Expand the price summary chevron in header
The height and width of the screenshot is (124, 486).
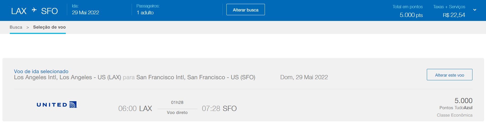click(x=475, y=10)
